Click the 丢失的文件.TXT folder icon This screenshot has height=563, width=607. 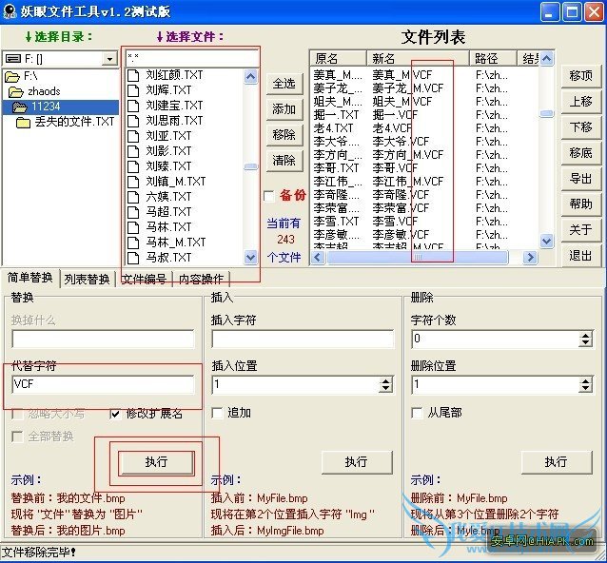click(x=23, y=123)
